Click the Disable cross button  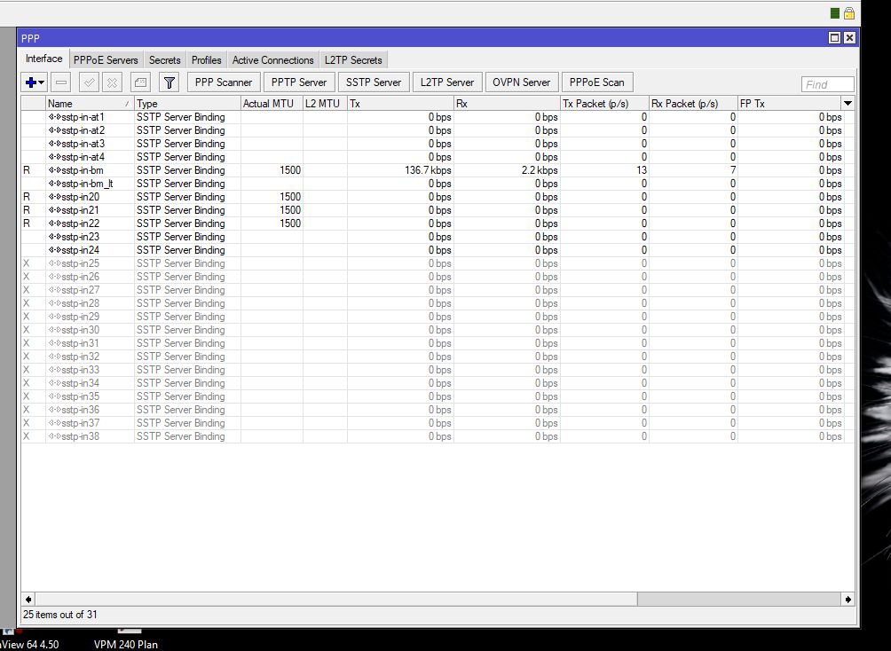(x=113, y=82)
